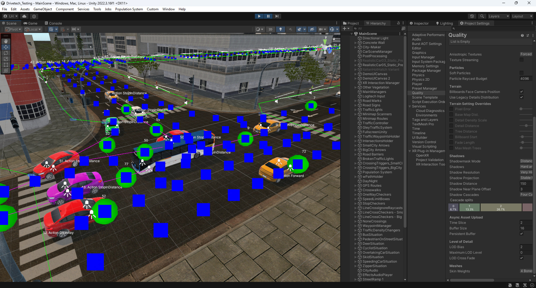Click the Particle Raycast Budget input field
Viewport: 536px width, 288px height.
525,78
